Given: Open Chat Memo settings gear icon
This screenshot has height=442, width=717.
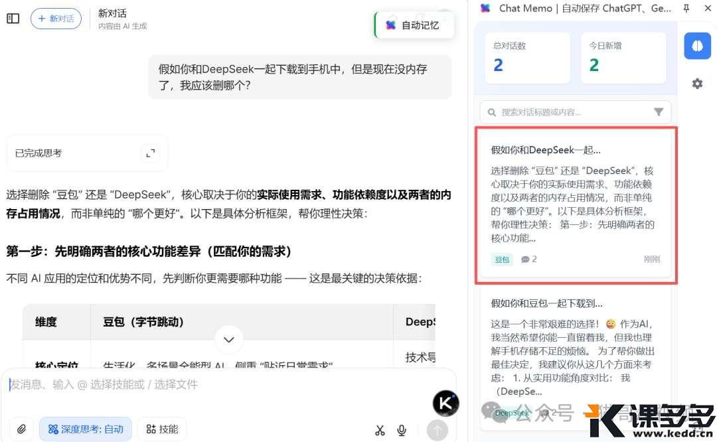Looking at the screenshot, I should (x=697, y=84).
